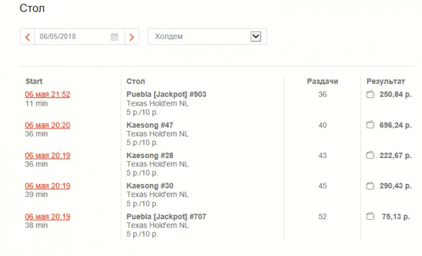The height and width of the screenshot is (256, 422).
Task: Click hands count 40
Action: coord(323,126)
